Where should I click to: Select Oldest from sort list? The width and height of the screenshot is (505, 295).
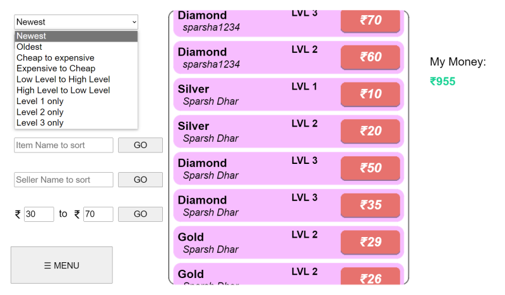click(76, 47)
